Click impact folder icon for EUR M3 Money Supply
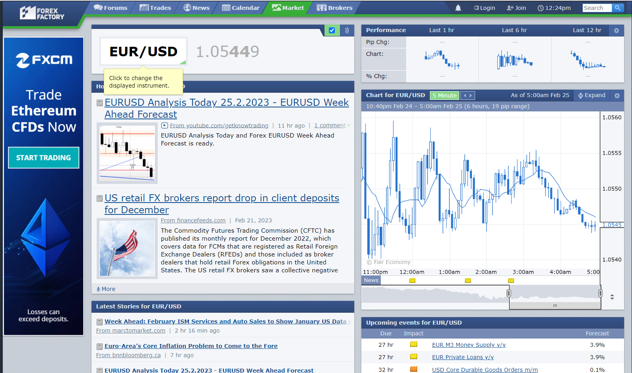632x373 pixels. coord(413,344)
